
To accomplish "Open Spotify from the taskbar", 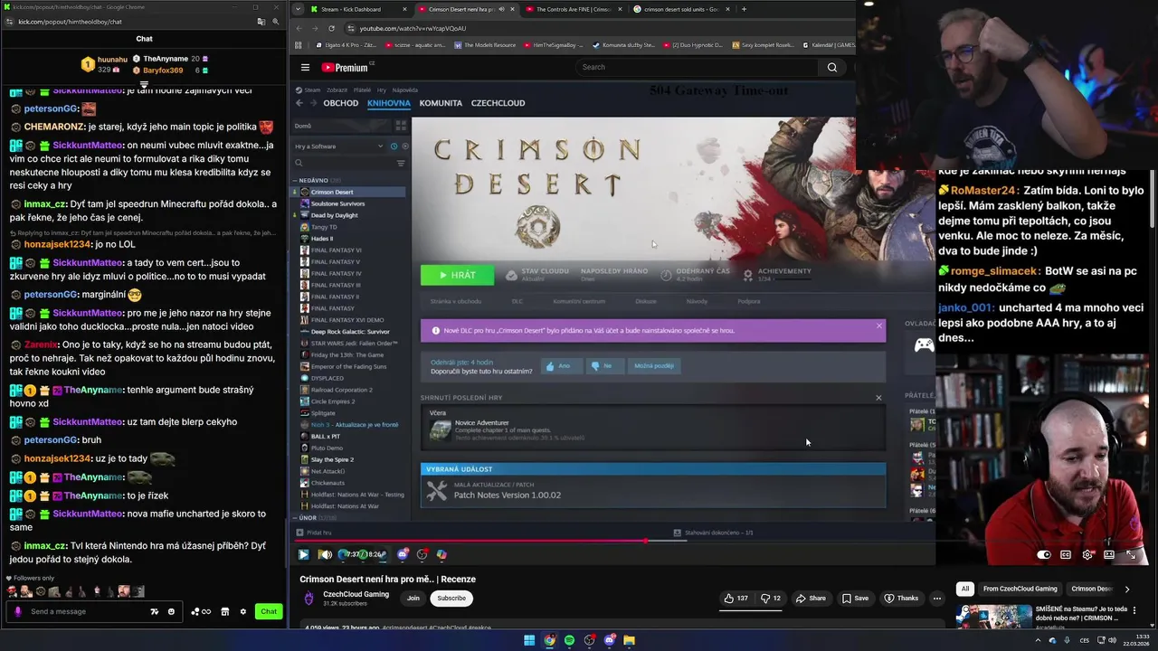I will 569,640.
